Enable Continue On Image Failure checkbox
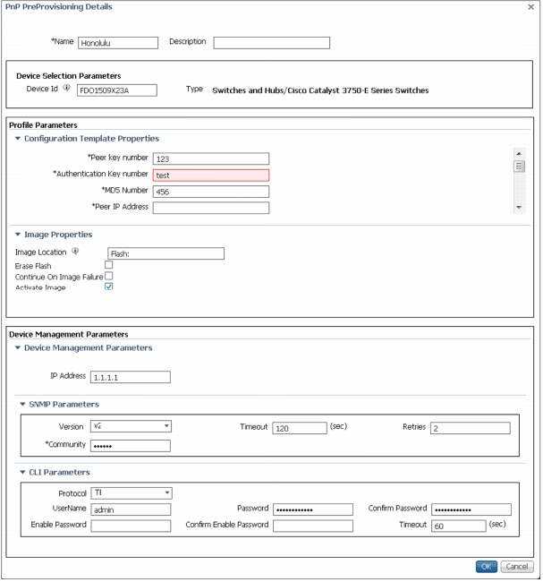The image size is (543, 582). click(x=108, y=276)
